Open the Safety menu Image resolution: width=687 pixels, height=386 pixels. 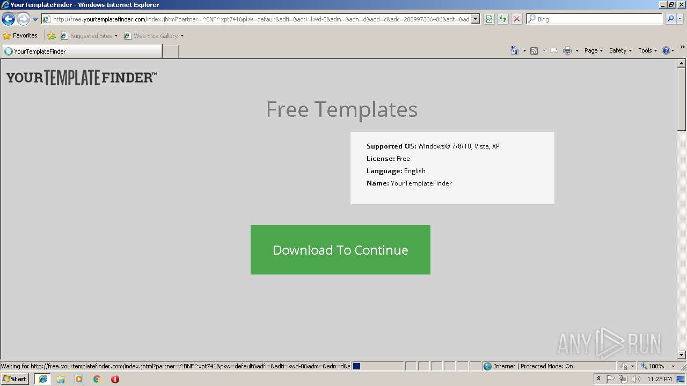620,50
